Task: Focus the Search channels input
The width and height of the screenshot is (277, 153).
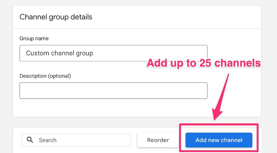Action: point(76,140)
